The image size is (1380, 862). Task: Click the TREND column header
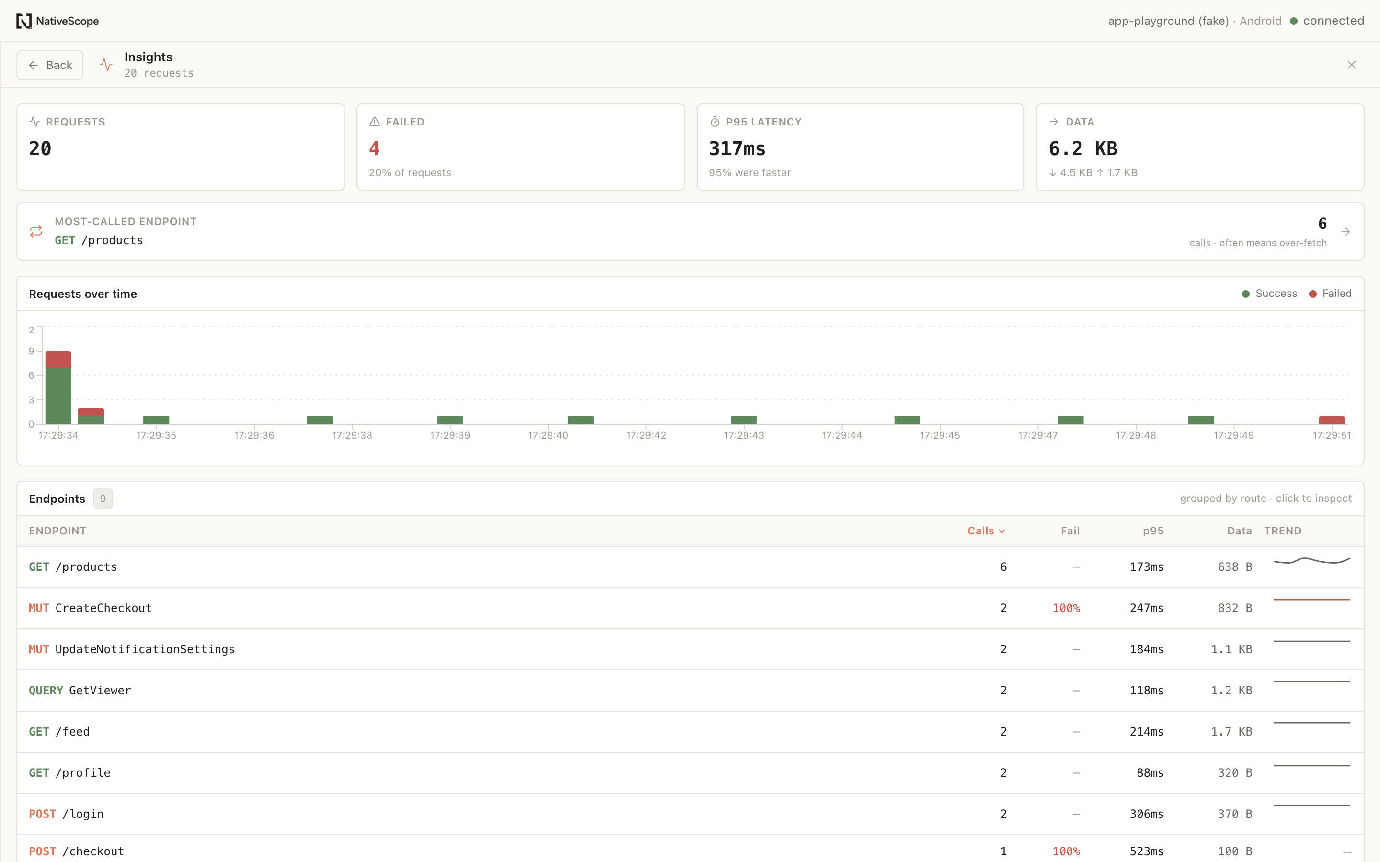(x=1282, y=531)
